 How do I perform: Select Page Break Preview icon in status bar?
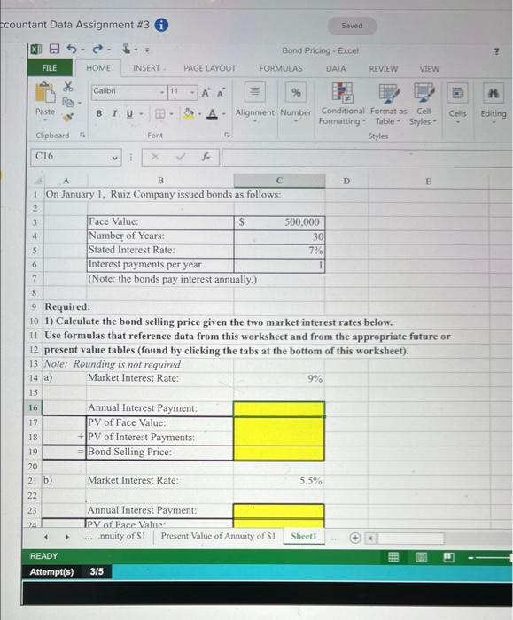[448, 557]
